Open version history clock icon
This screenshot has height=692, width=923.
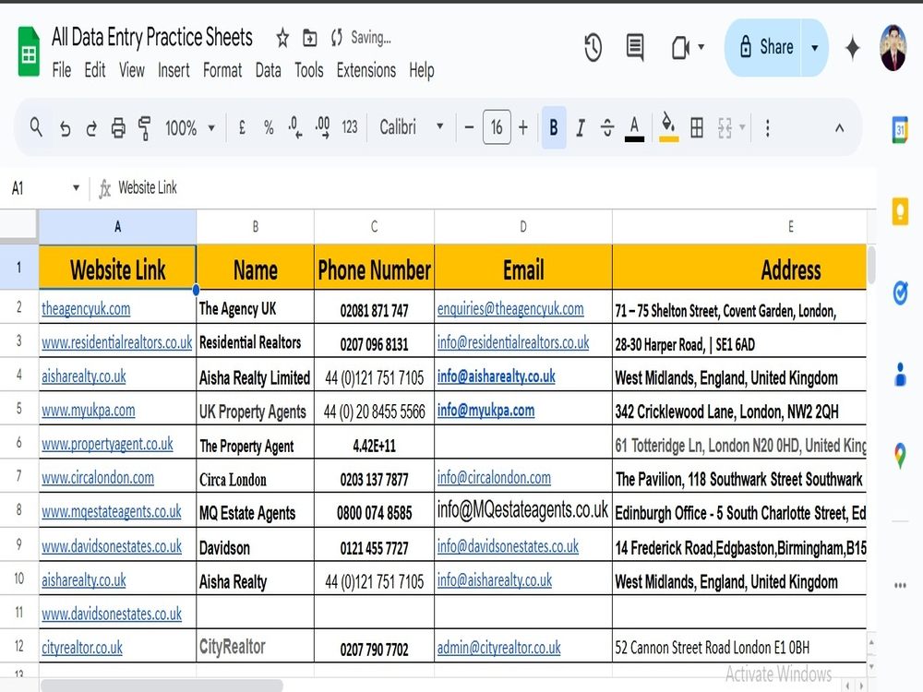593,47
